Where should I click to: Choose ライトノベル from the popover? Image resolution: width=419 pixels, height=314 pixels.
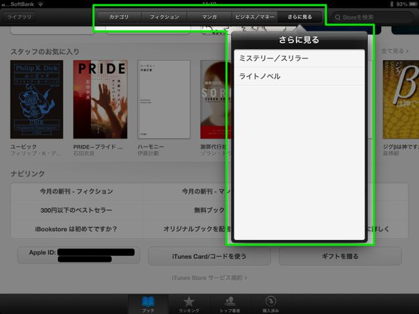click(x=299, y=77)
